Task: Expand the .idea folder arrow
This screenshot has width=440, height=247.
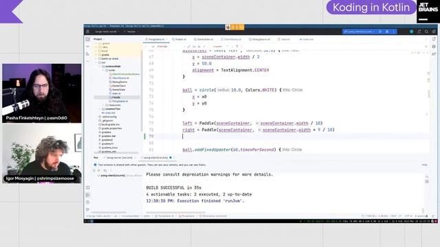Action: click(96, 47)
